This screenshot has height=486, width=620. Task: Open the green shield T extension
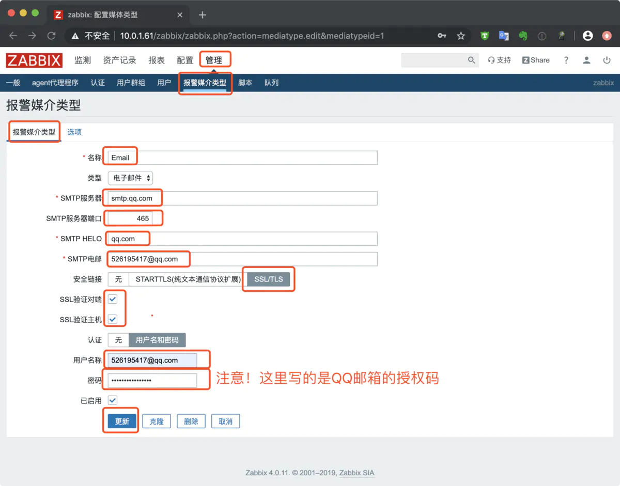point(485,36)
